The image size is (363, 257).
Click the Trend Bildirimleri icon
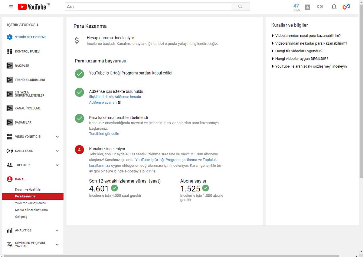[x=10, y=80]
